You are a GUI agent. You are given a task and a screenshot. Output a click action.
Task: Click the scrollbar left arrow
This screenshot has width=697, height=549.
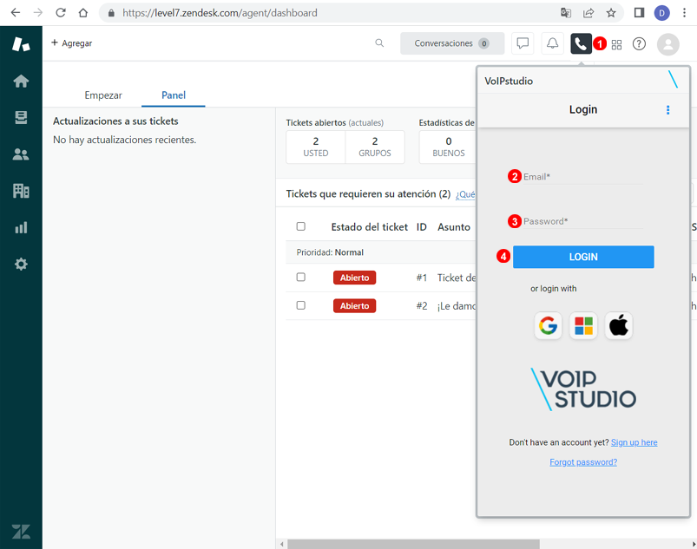pyautogui.click(x=281, y=544)
